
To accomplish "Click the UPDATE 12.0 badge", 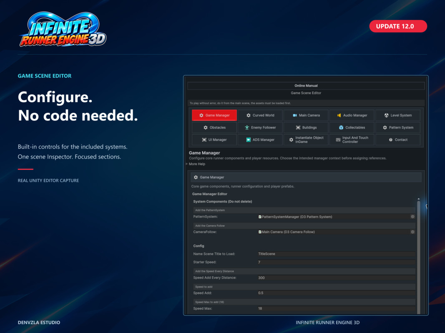I will tap(398, 26).
